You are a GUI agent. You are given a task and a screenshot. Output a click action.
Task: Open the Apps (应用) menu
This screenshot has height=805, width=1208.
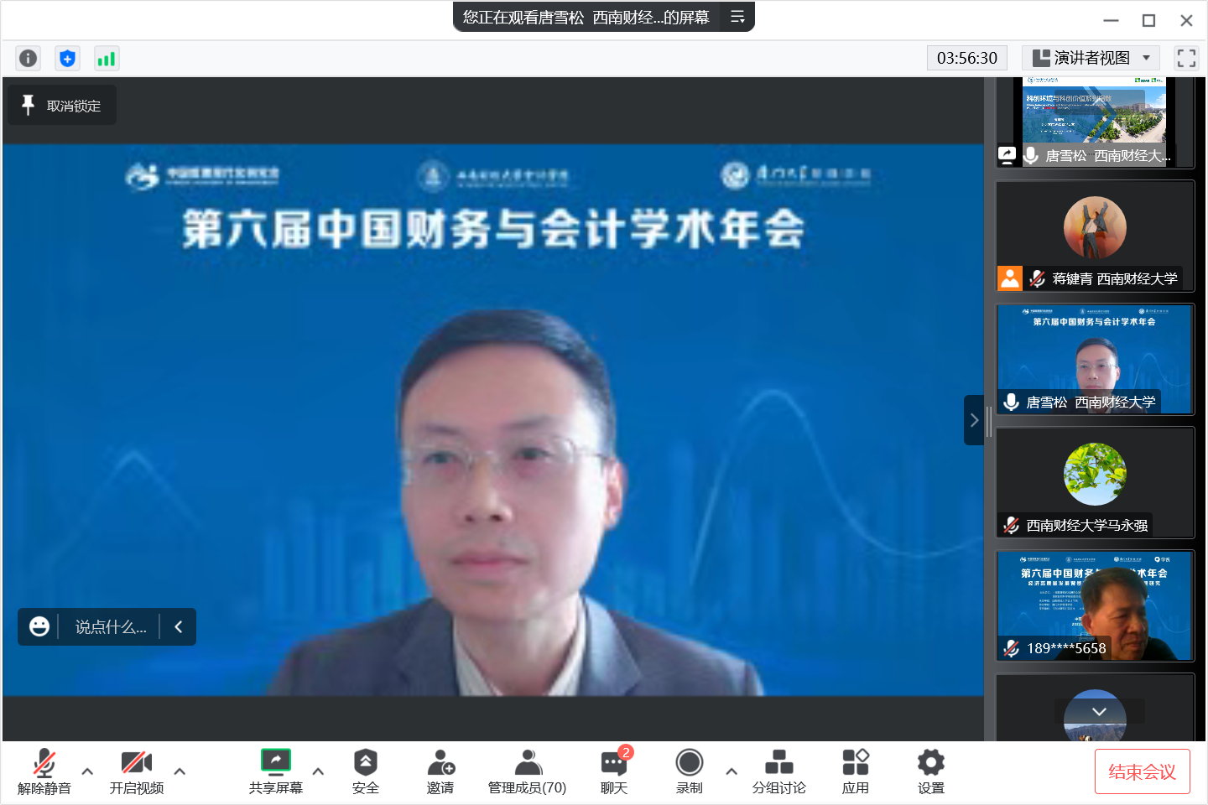coord(855,771)
